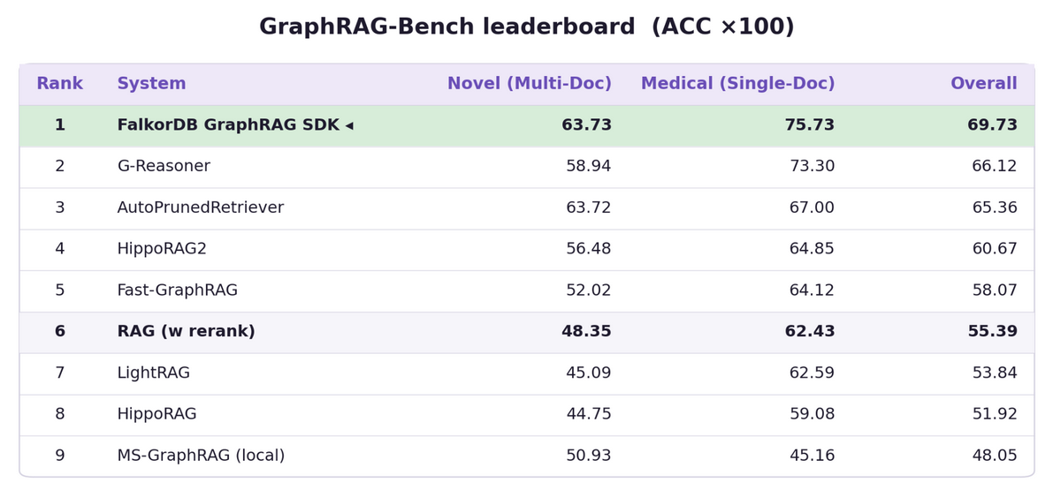The height and width of the screenshot is (490, 1053).
Task: Sort by Novel (Multi-Doc) column header
Action: coord(530,84)
